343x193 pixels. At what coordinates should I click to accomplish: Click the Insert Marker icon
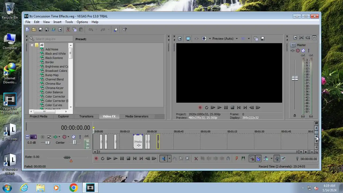[237, 159]
